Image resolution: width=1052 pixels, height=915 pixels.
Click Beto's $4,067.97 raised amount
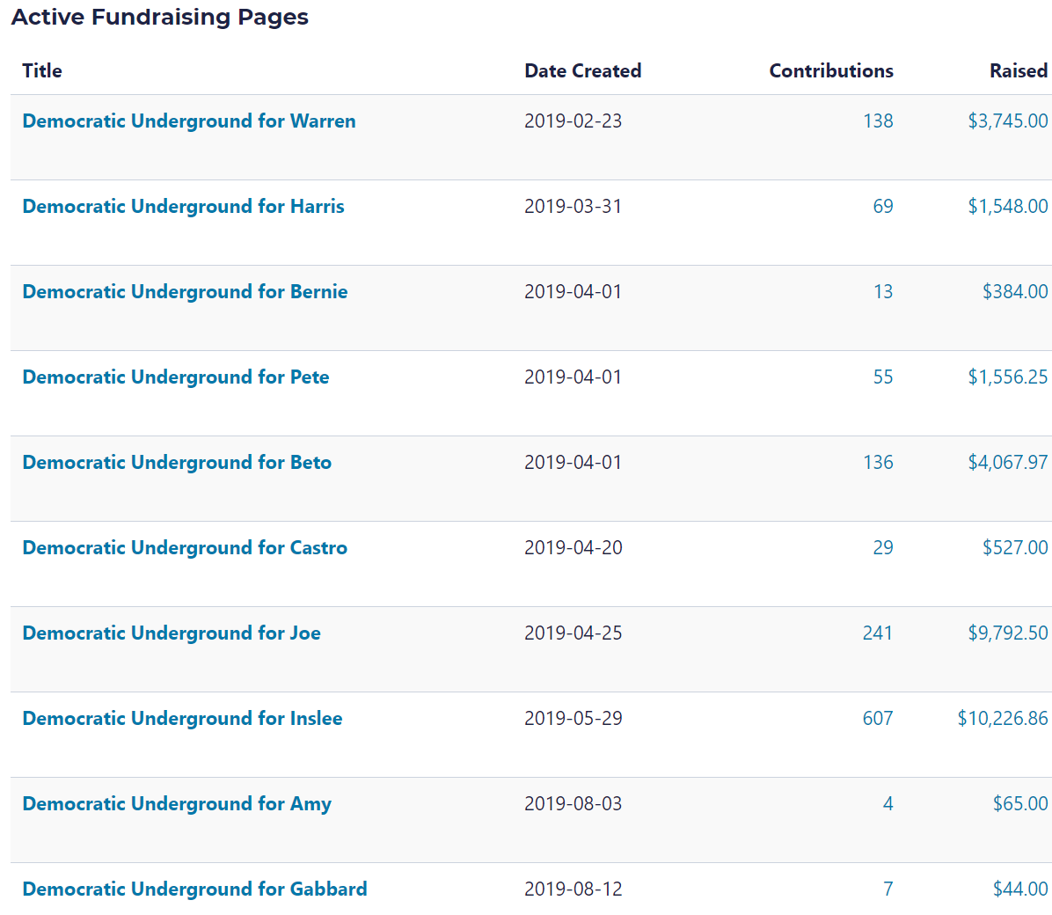click(1007, 463)
